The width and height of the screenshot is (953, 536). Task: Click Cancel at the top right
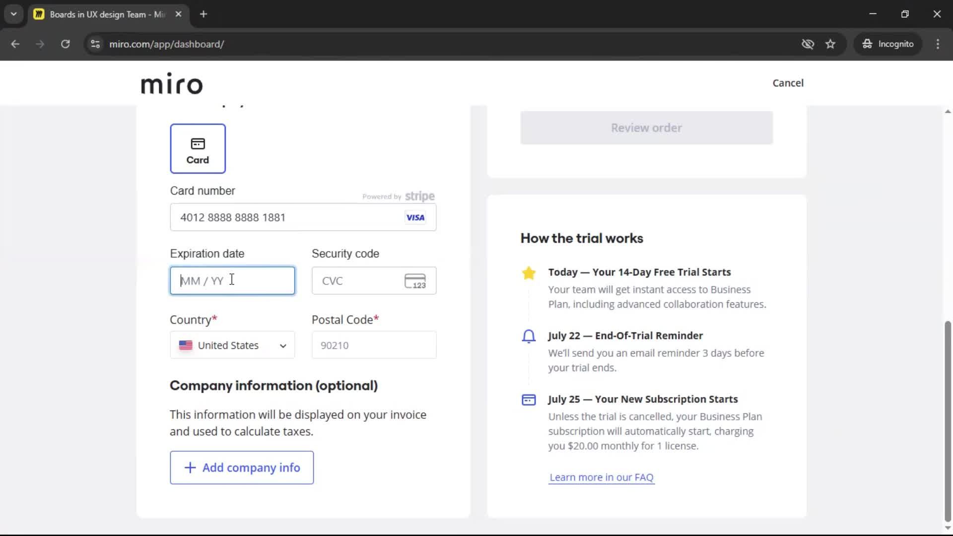[x=788, y=83]
